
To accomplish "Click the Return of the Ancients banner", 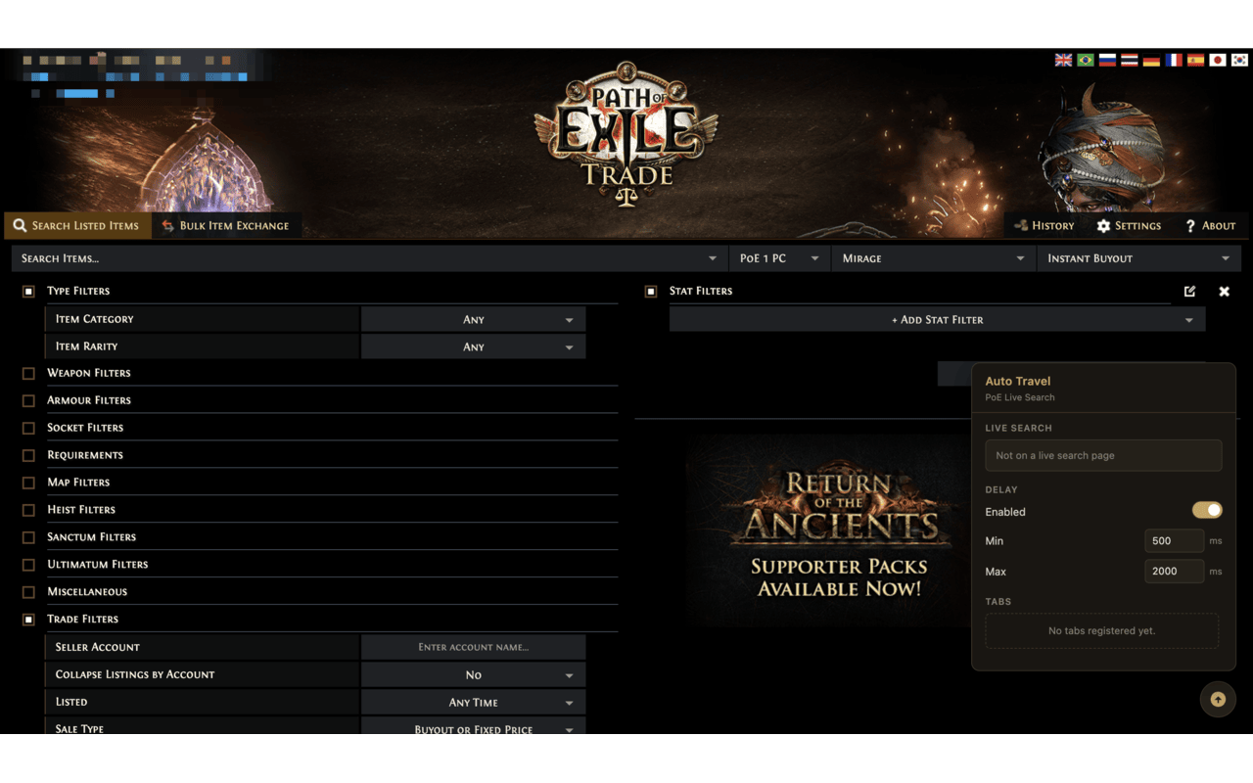I will 828,530.
